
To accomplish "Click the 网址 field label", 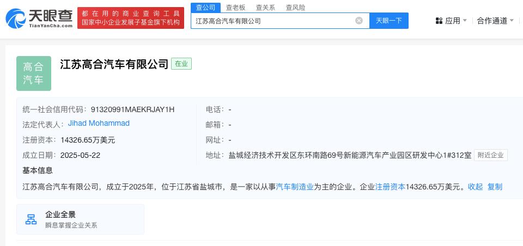I will (215, 140).
